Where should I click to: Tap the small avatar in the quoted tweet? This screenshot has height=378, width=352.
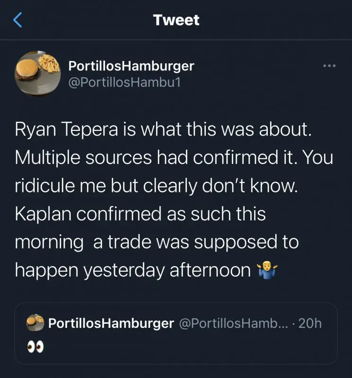click(x=36, y=324)
